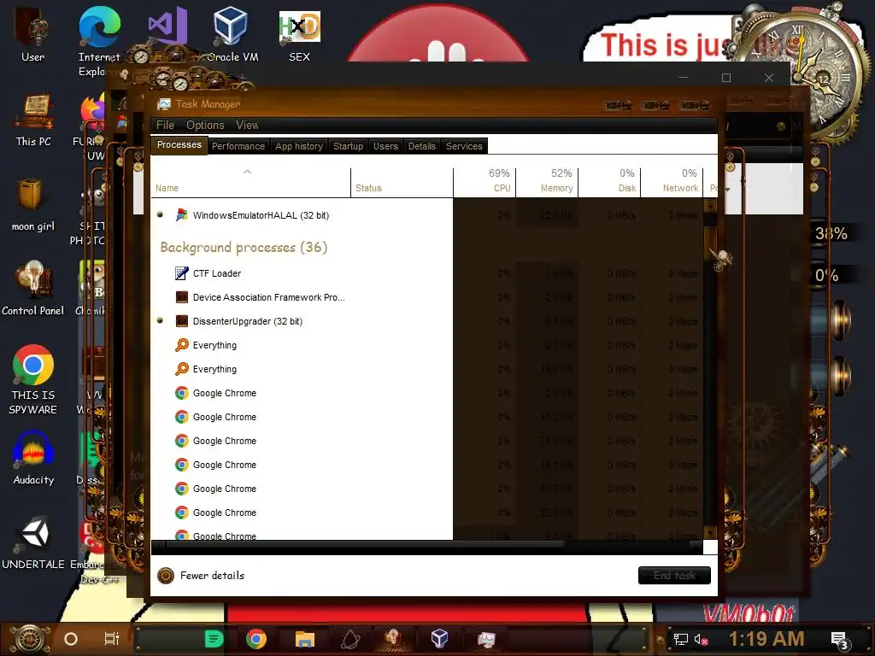The width and height of the screenshot is (875, 656).
Task: Launch Oracle VM from the desktop
Action: [232, 36]
